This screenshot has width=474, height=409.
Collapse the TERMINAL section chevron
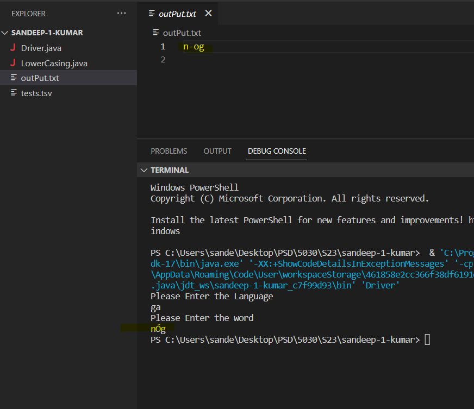point(144,171)
